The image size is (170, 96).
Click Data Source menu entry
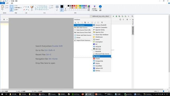[x=83, y=25]
